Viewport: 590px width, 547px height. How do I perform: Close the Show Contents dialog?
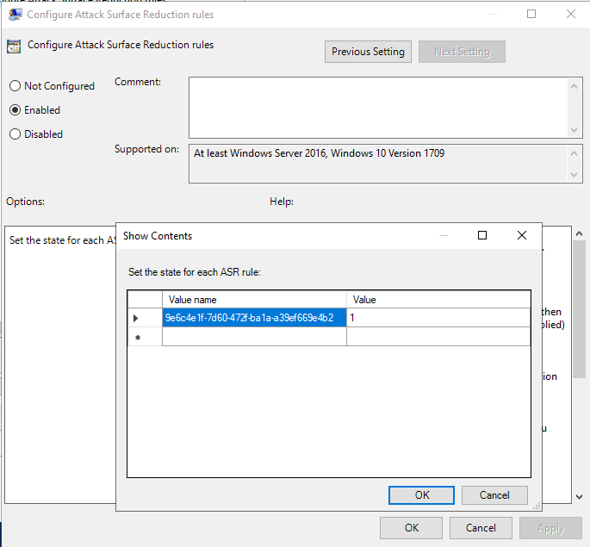pyautogui.click(x=521, y=235)
